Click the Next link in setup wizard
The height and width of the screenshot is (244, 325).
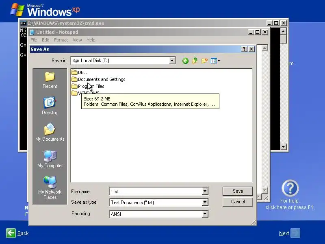point(284,233)
